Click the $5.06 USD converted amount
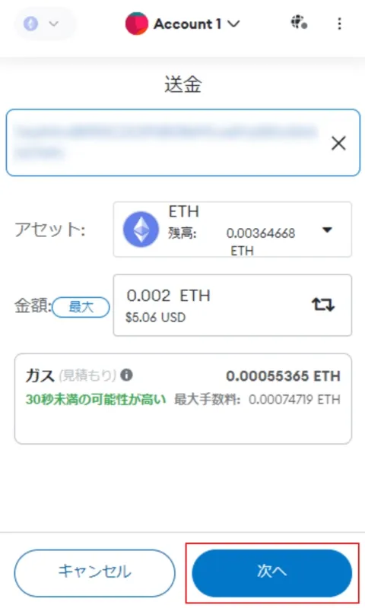 pyautogui.click(x=156, y=318)
